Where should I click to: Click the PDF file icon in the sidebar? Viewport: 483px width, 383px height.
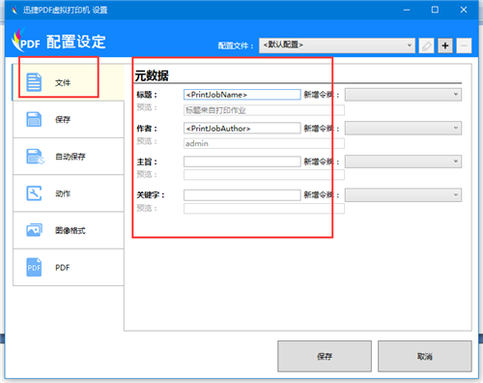pyautogui.click(x=34, y=267)
